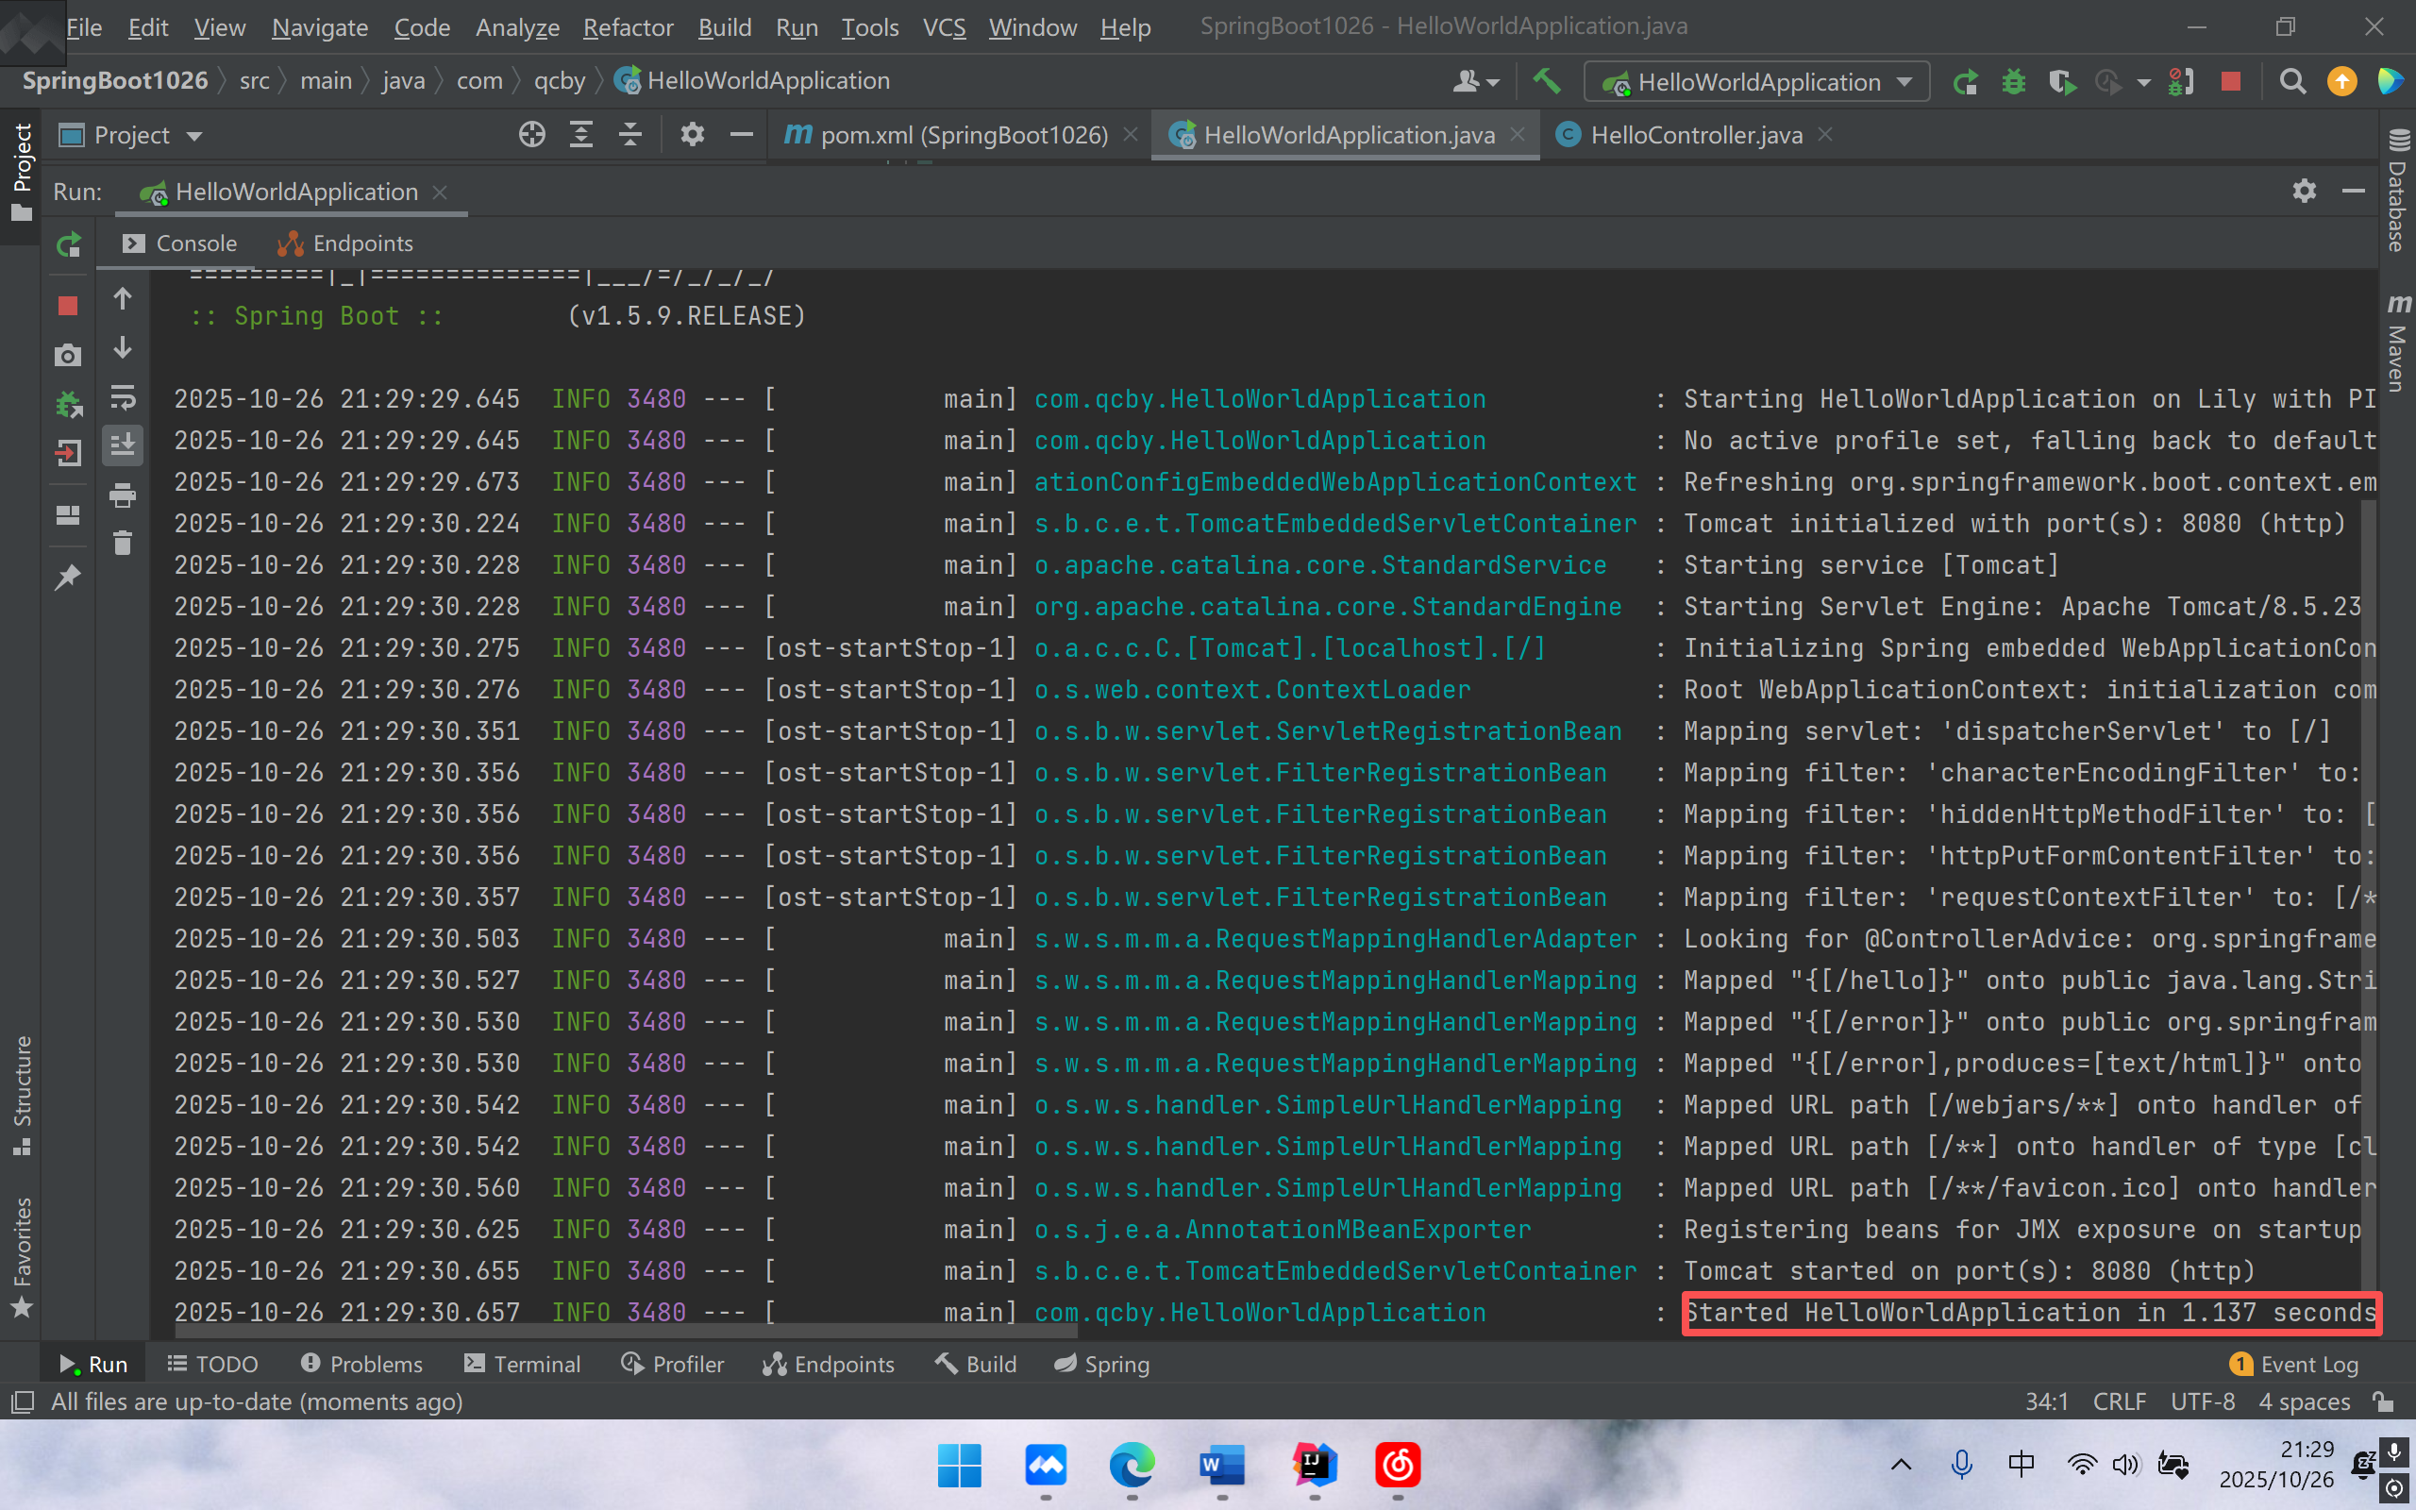Click the Build project hammer icon
Viewport: 2416px width, 1510px height.
[1547, 81]
